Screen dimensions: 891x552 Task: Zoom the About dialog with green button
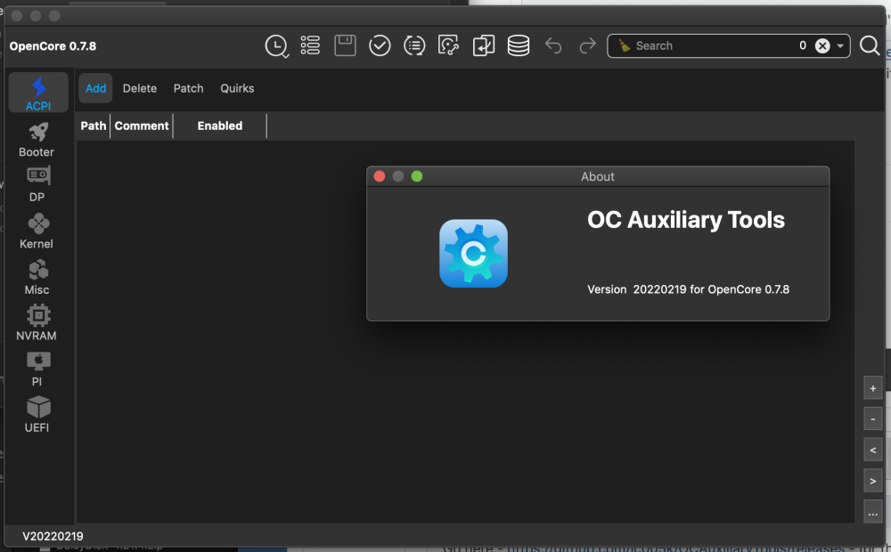[x=416, y=176]
